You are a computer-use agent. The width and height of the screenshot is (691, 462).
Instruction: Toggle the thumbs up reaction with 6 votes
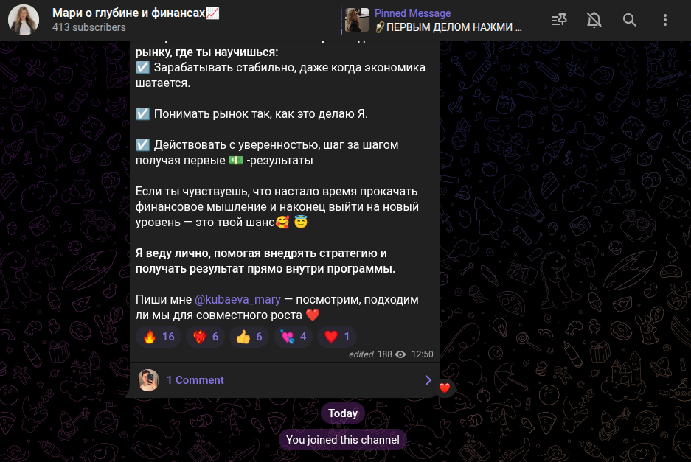coord(249,337)
